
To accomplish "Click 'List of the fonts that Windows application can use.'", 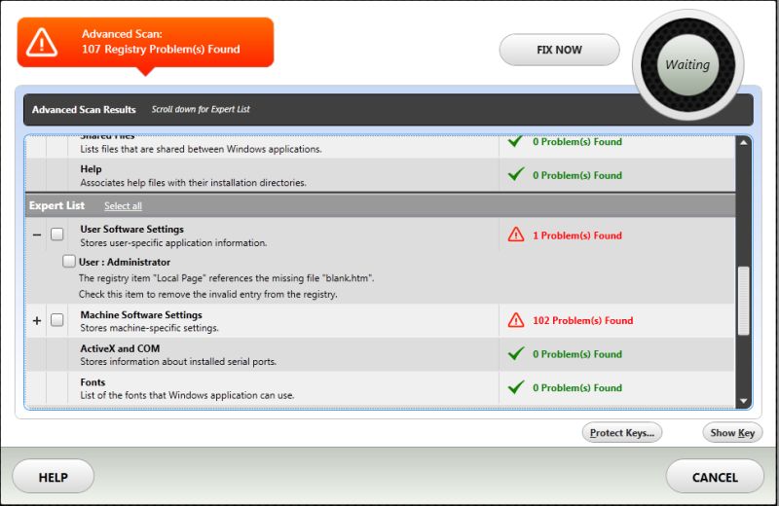I will [187, 395].
